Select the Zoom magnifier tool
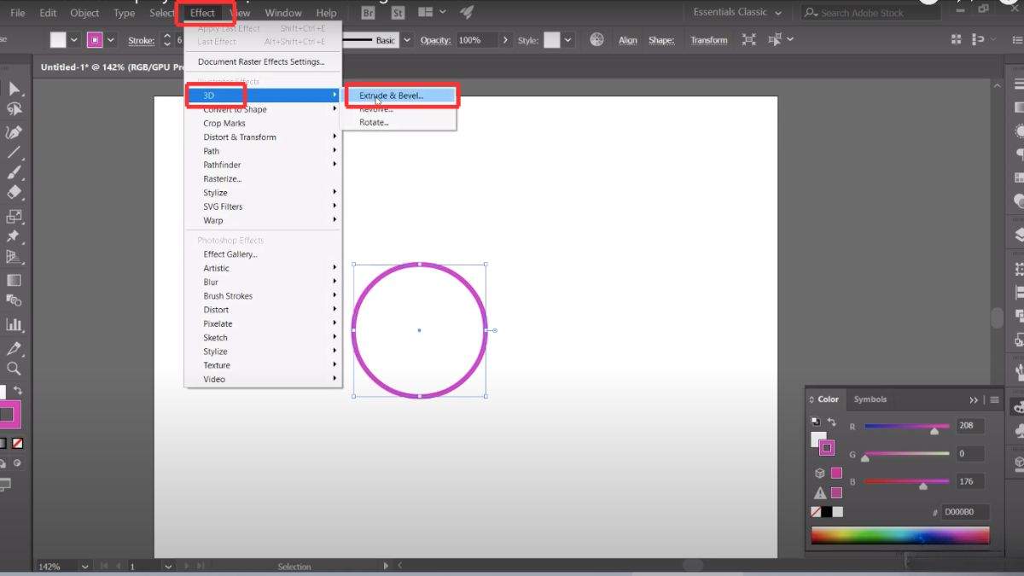 pos(14,369)
